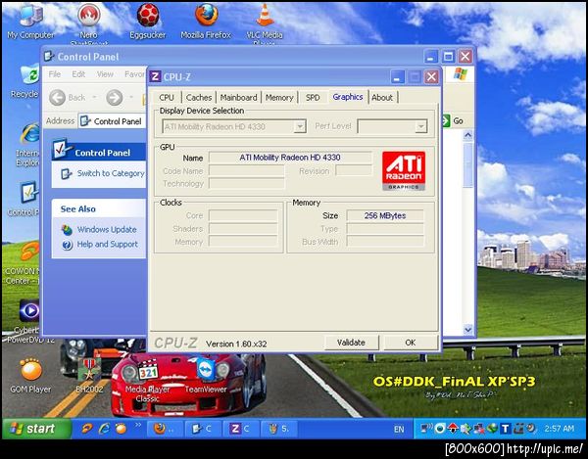588x459 pixels.
Task: Click the Start button
Action: [x=36, y=429]
